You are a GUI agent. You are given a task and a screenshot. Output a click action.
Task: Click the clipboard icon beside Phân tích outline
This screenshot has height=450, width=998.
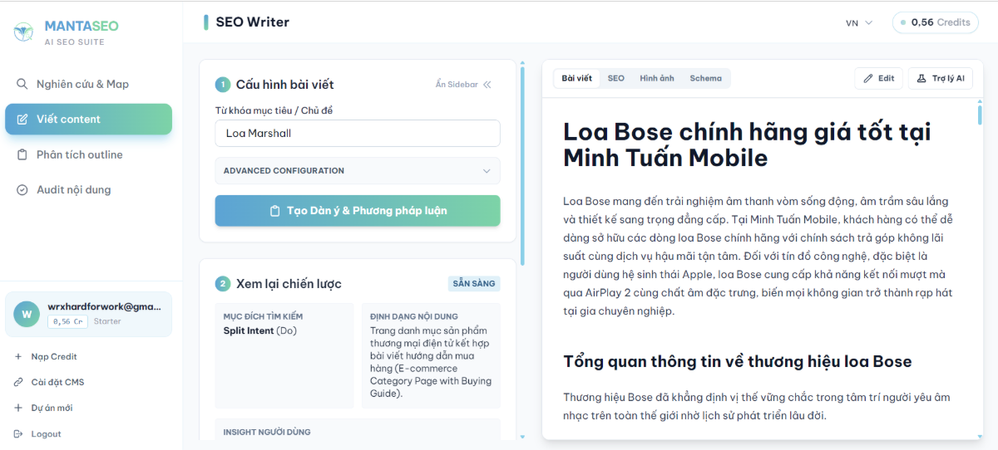22,154
